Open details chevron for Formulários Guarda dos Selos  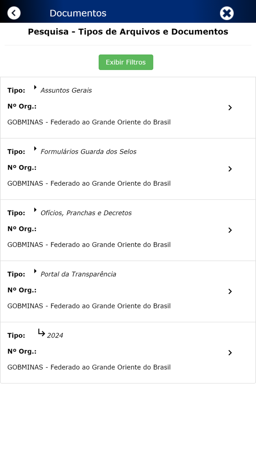pos(230,169)
